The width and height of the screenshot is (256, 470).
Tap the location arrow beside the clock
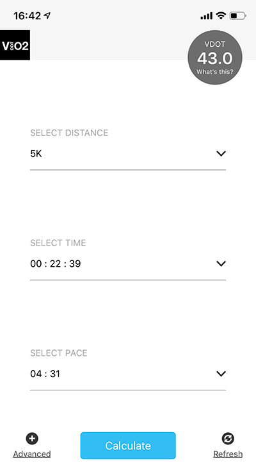tap(47, 15)
